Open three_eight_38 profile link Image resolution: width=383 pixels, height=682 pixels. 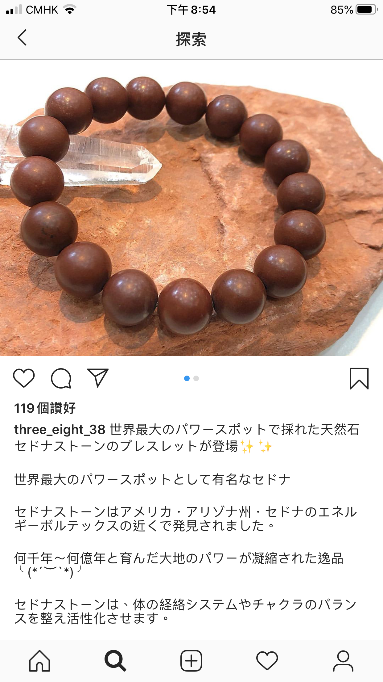click(x=60, y=430)
